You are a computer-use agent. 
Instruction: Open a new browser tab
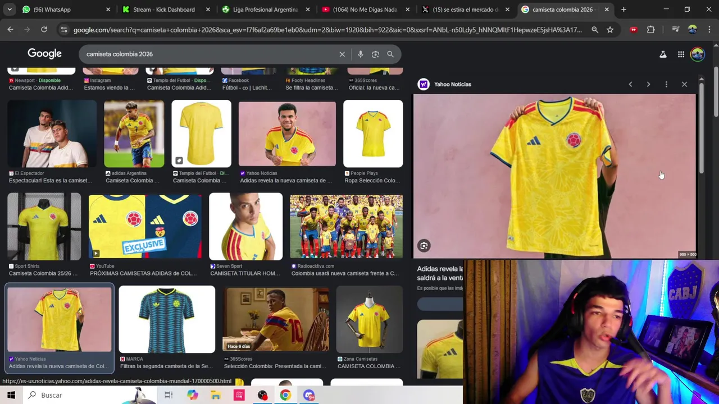click(624, 10)
